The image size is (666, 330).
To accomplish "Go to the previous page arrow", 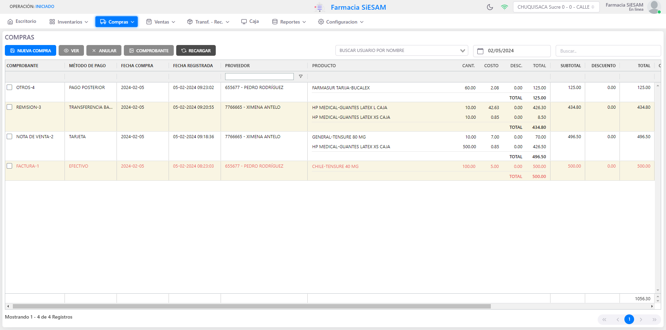I will [617, 320].
